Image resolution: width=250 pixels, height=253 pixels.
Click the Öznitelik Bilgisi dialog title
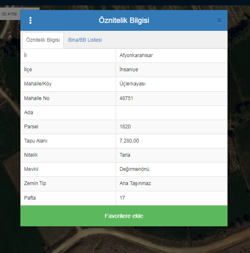[x=124, y=20]
